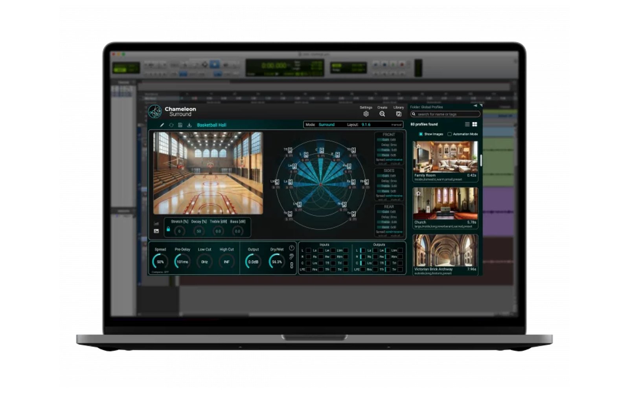Open the Layout 9.1.6 dropdown
The height and width of the screenshot is (393, 629).
click(x=366, y=125)
